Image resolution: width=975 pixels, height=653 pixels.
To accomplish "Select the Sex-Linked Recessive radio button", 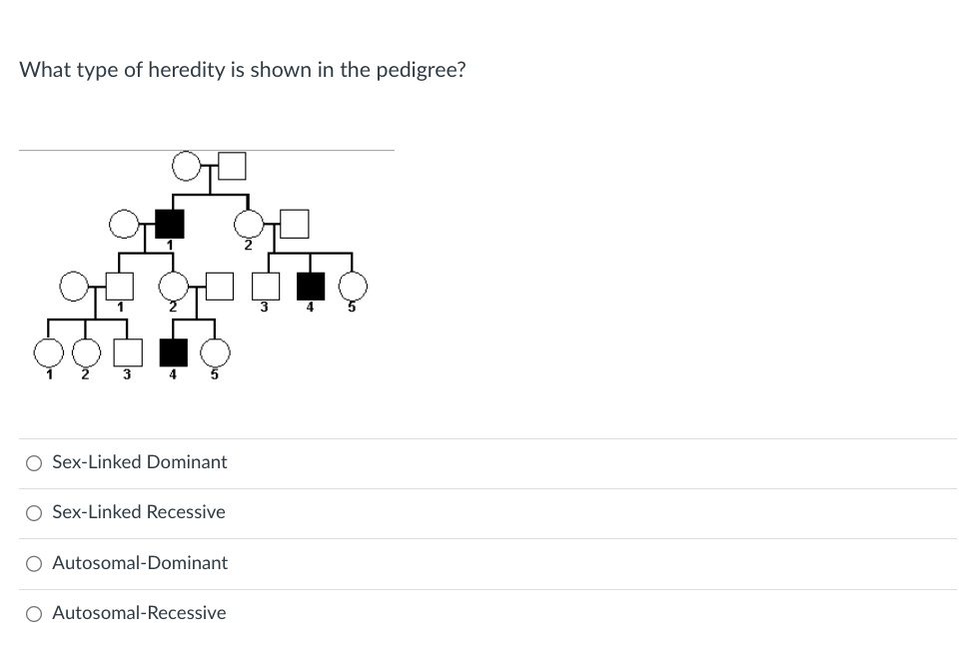I will click(x=34, y=512).
